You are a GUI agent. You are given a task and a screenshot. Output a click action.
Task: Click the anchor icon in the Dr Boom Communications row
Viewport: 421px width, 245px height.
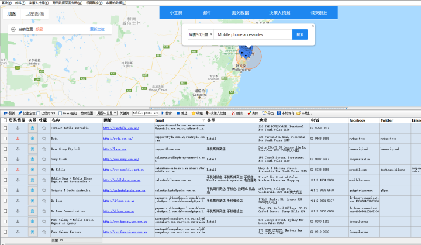18,211
